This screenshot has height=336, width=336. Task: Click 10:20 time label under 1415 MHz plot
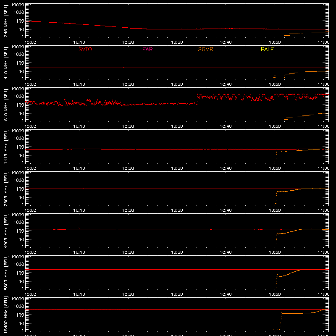(128, 168)
